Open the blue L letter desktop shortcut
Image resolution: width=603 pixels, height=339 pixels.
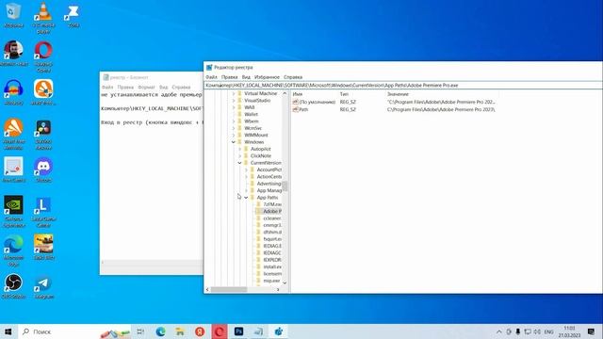43,211
